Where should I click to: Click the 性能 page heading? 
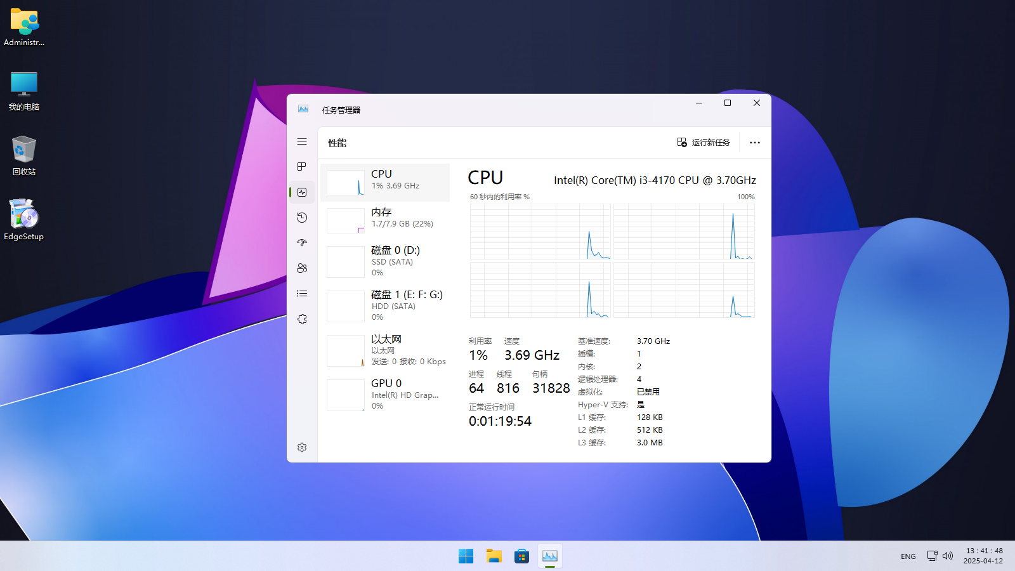click(x=337, y=143)
